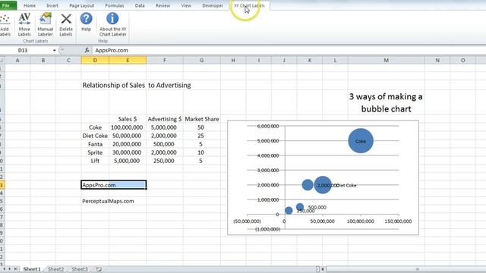Screen dimensions: 486x273
Task: Switch to the Home ribbon tab
Action: [x=30, y=5]
